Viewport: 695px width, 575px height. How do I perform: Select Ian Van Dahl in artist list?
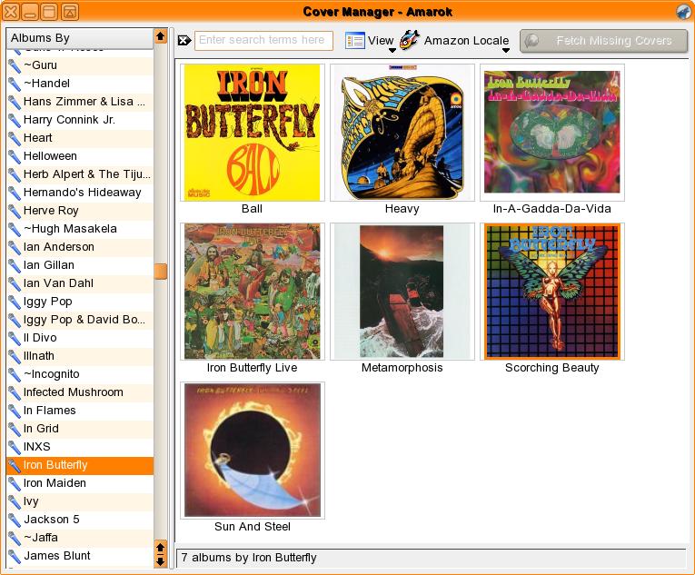coord(80,283)
